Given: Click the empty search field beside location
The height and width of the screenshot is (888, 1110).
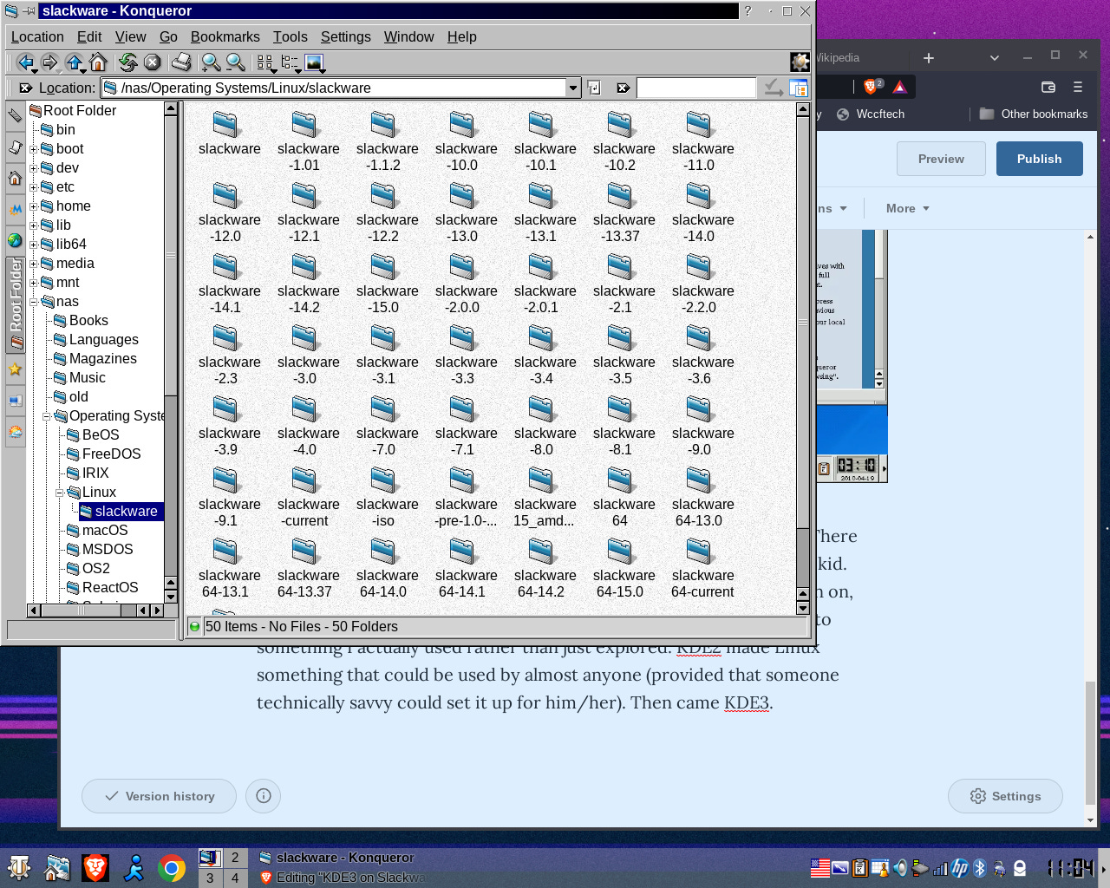Looking at the screenshot, I should (696, 88).
